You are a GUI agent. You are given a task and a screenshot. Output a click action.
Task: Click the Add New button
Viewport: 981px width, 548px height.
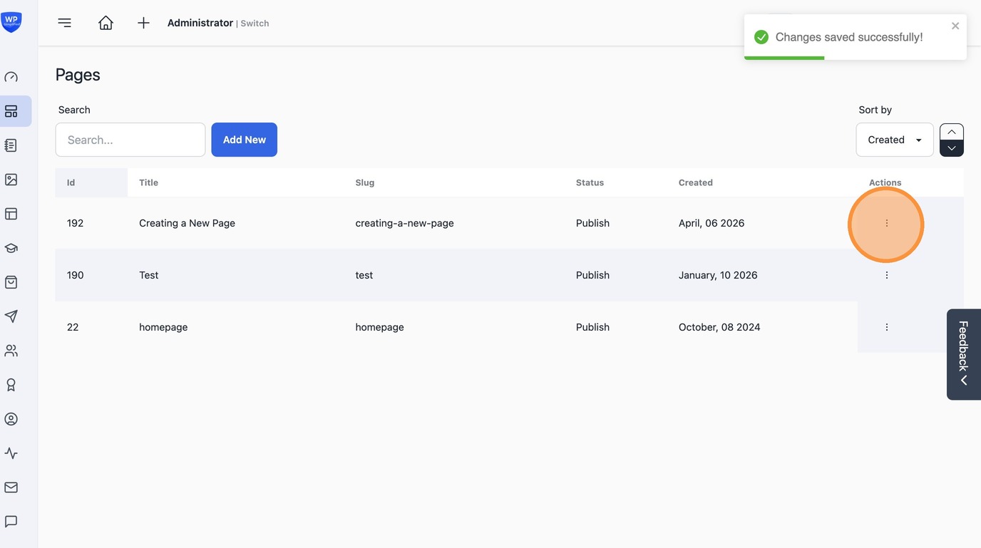[x=245, y=140]
